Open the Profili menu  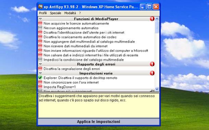pyautogui.click(x=43, y=13)
